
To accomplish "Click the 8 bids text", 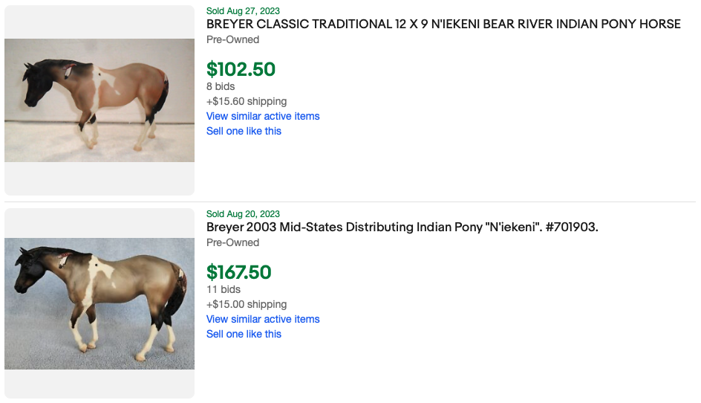I will (x=221, y=86).
